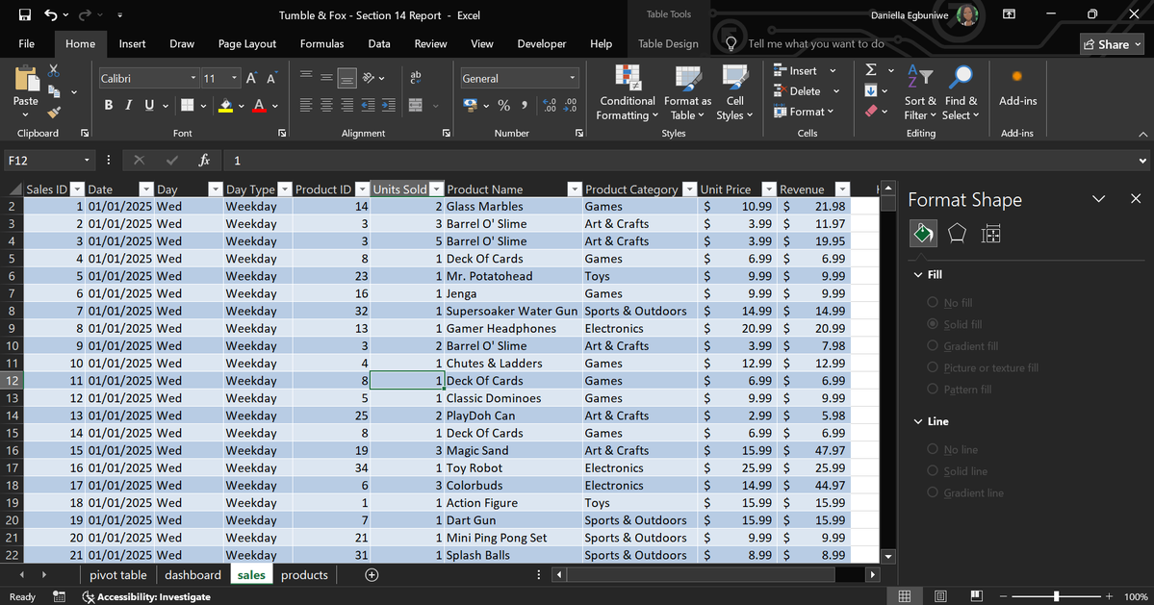Click the Paste clipboard icon
Viewport: 1154px width, 605px height.
[x=26, y=79]
